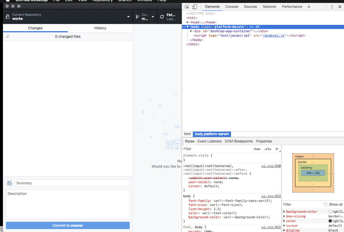Click the Commit to master button
Screen dimensions: 344x232
click(68, 225)
